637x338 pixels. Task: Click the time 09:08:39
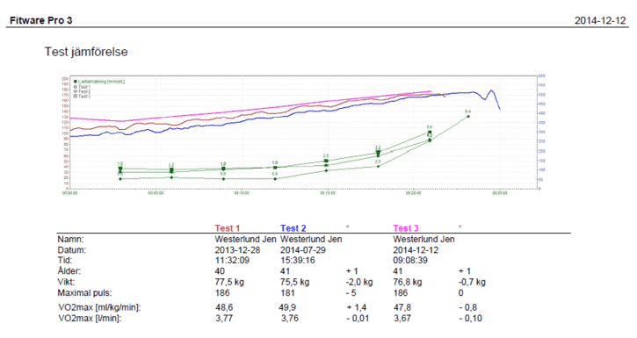pyautogui.click(x=410, y=261)
